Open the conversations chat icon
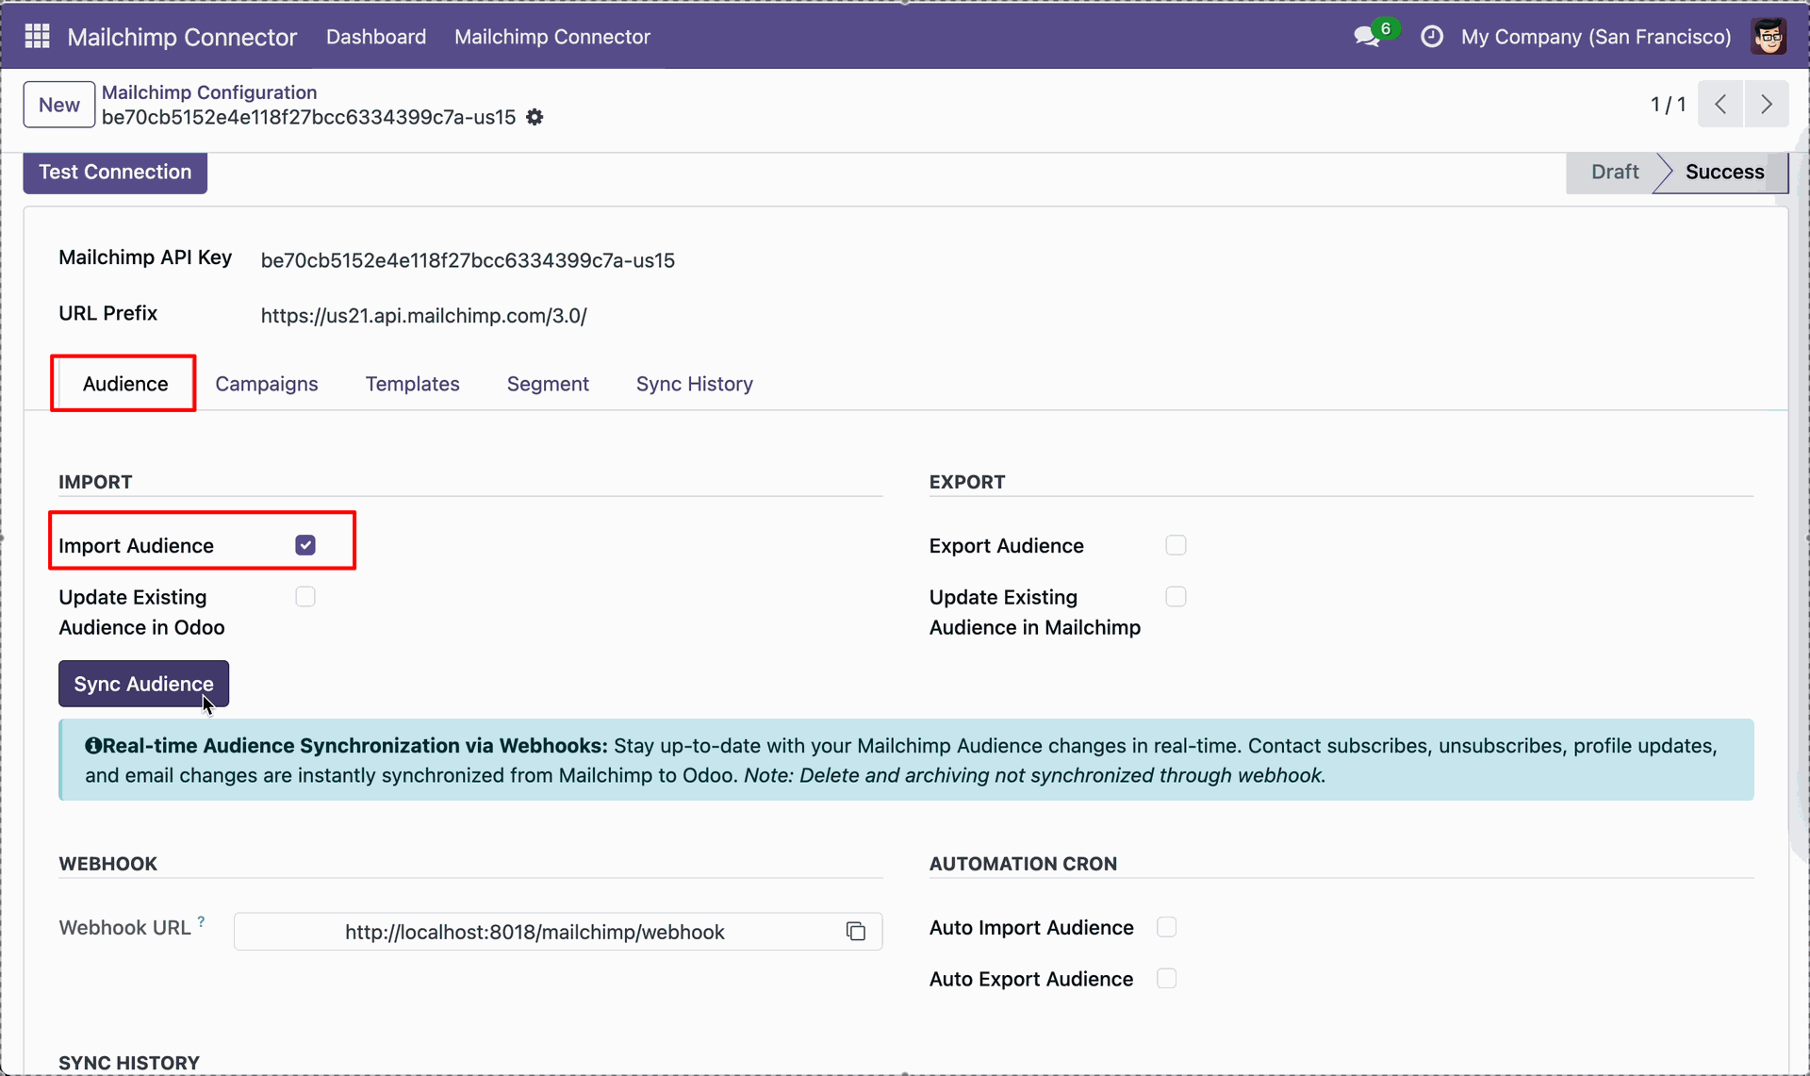The width and height of the screenshot is (1810, 1076). (1367, 37)
